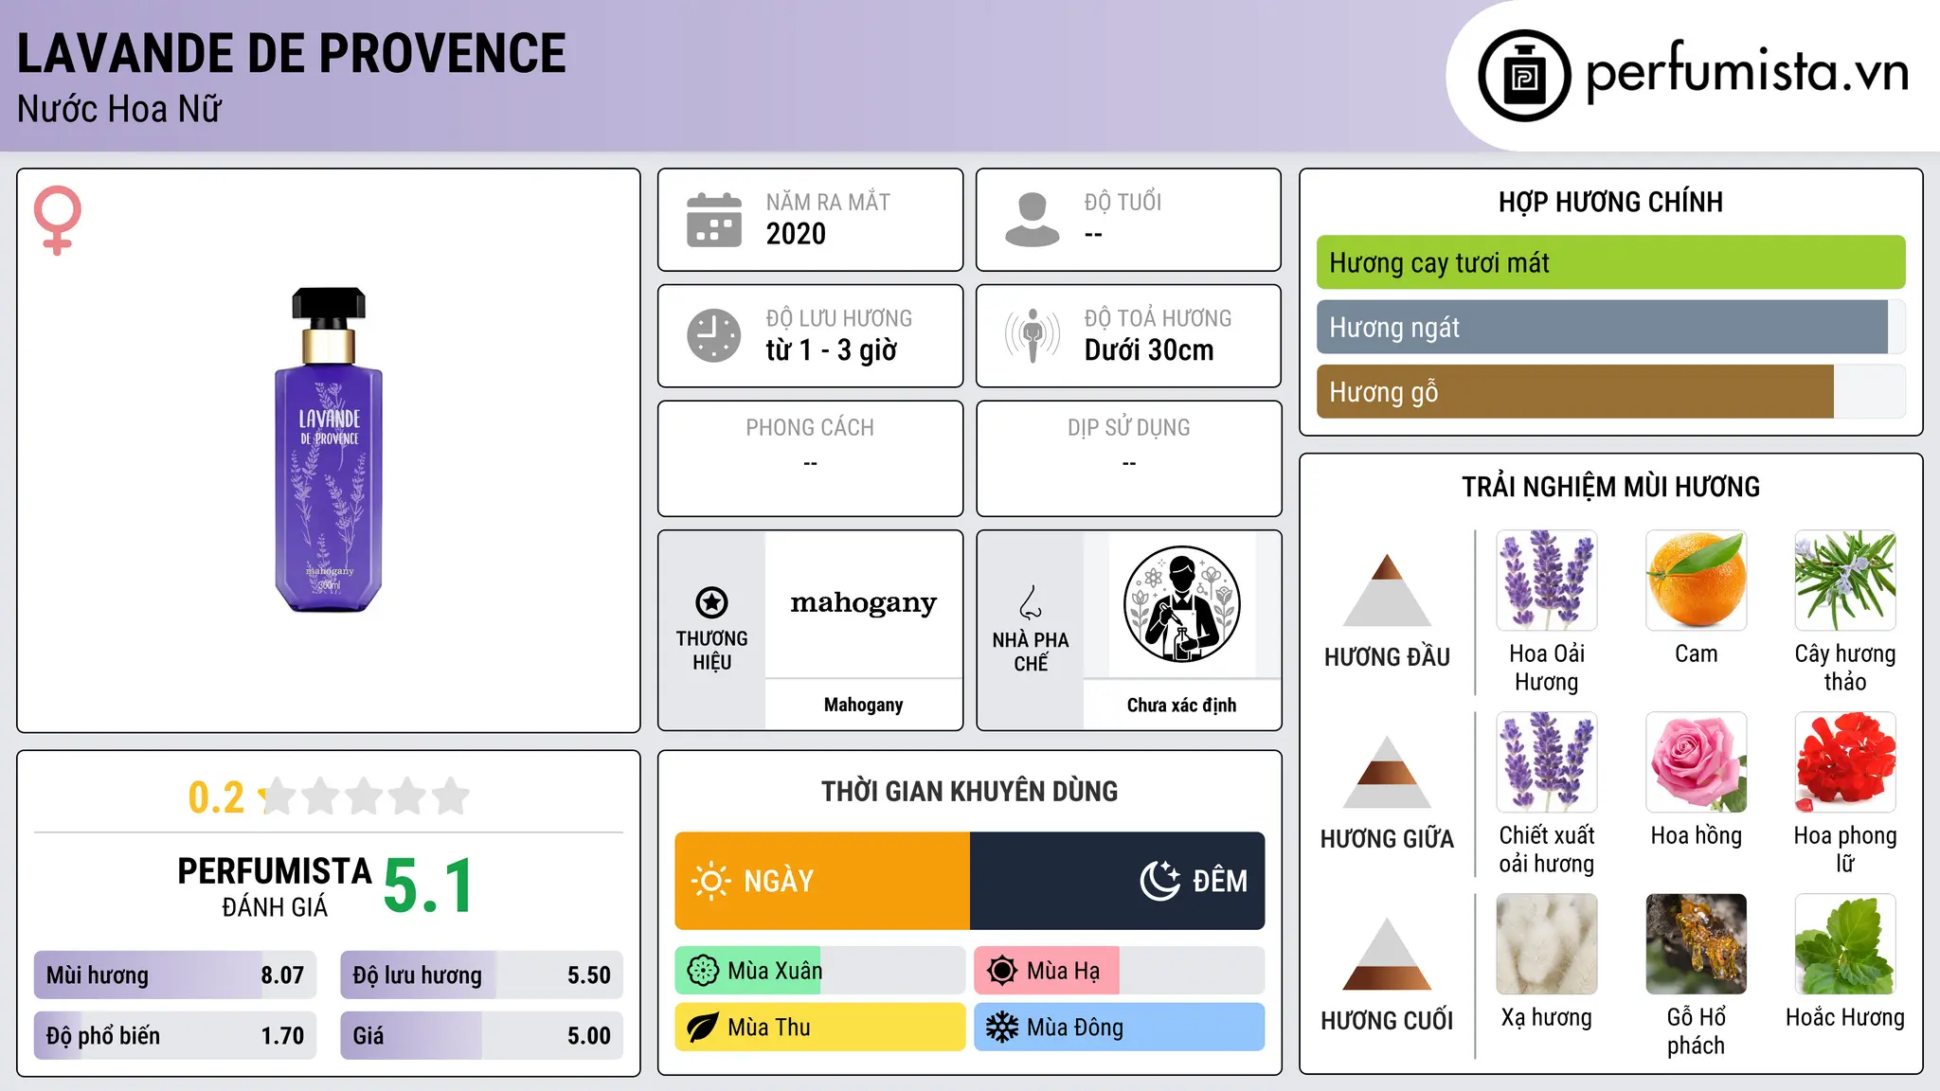
Task: Click the Giá 5.00 rating bar
Action: [x=482, y=1035]
